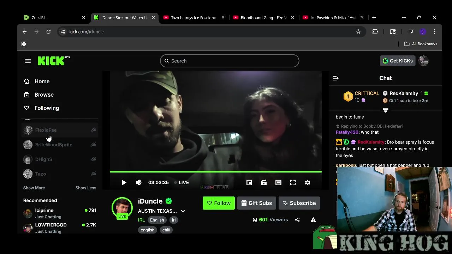Switch to Bloodhound Gang tab
Viewport: 452px width, 254px height.
coord(263,17)
